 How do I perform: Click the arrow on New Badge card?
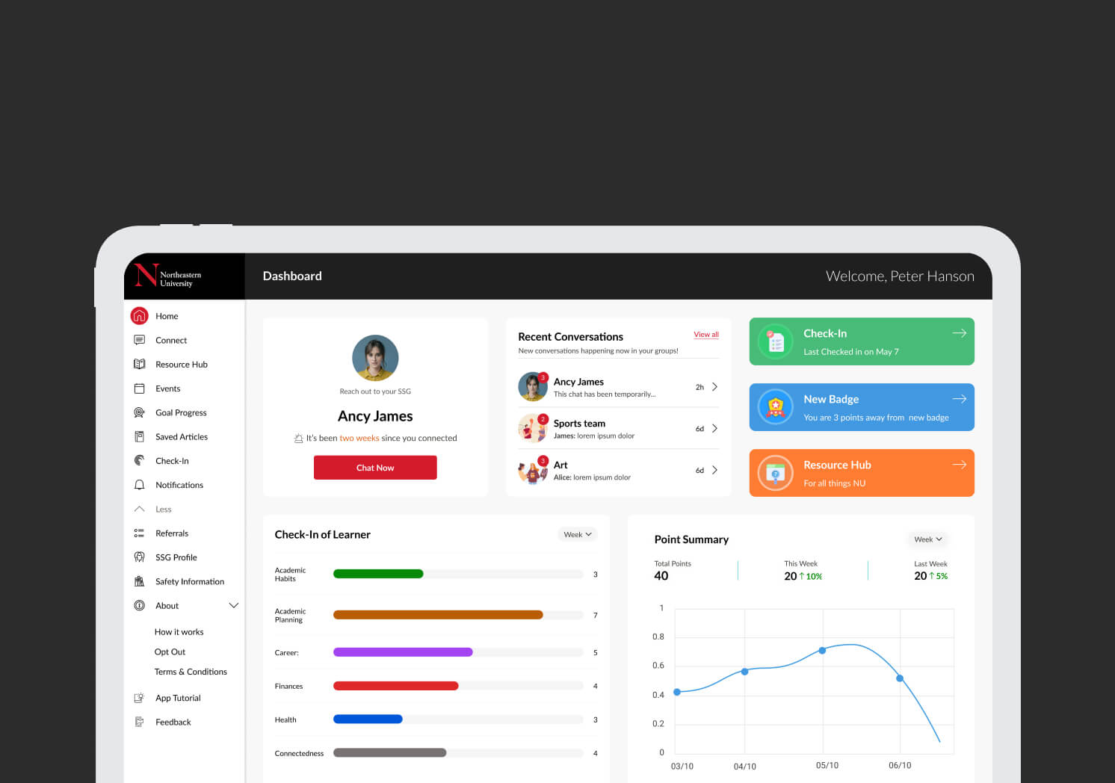tap(960, 399)
